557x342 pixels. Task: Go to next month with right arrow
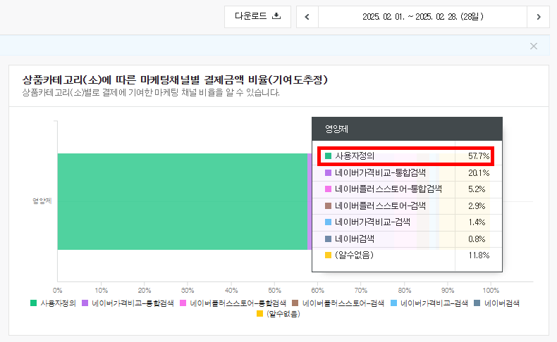click(538, 17)
